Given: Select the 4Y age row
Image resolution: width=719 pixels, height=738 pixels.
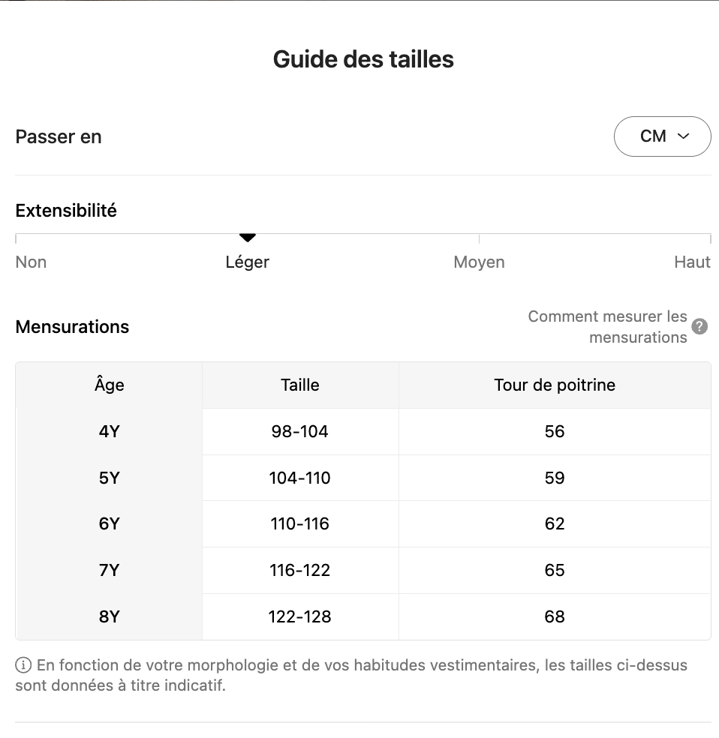Looking at the screenshot, I should [110, 432].
